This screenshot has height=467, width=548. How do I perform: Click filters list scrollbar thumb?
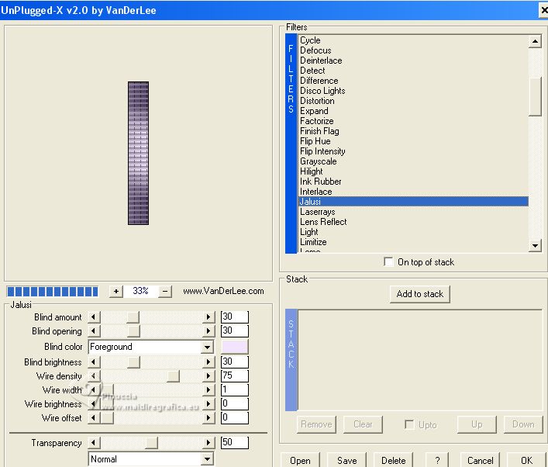[x=535, y=96]
